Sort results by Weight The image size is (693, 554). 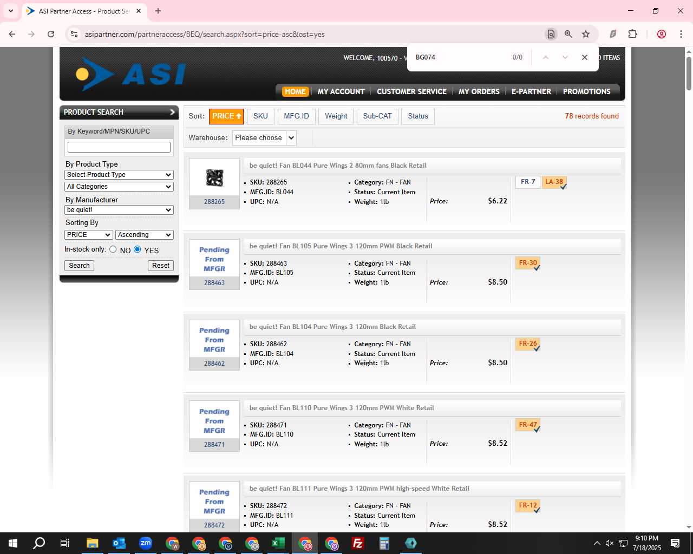336,116
